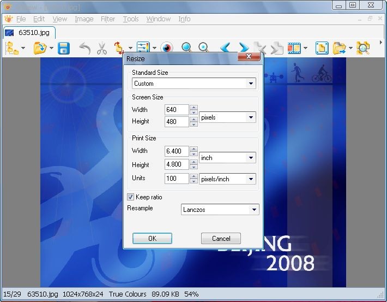Screen dimensions: 387x302
Task: Click the Units field showing 100
Action: point(177,179)
